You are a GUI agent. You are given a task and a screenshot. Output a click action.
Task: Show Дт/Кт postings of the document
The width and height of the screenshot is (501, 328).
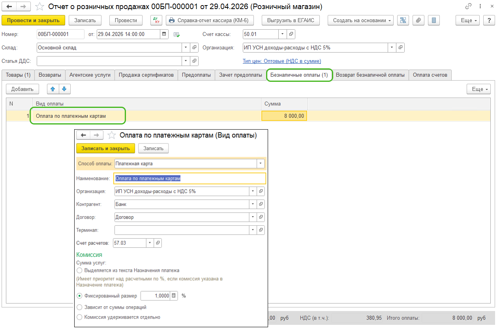156,20
